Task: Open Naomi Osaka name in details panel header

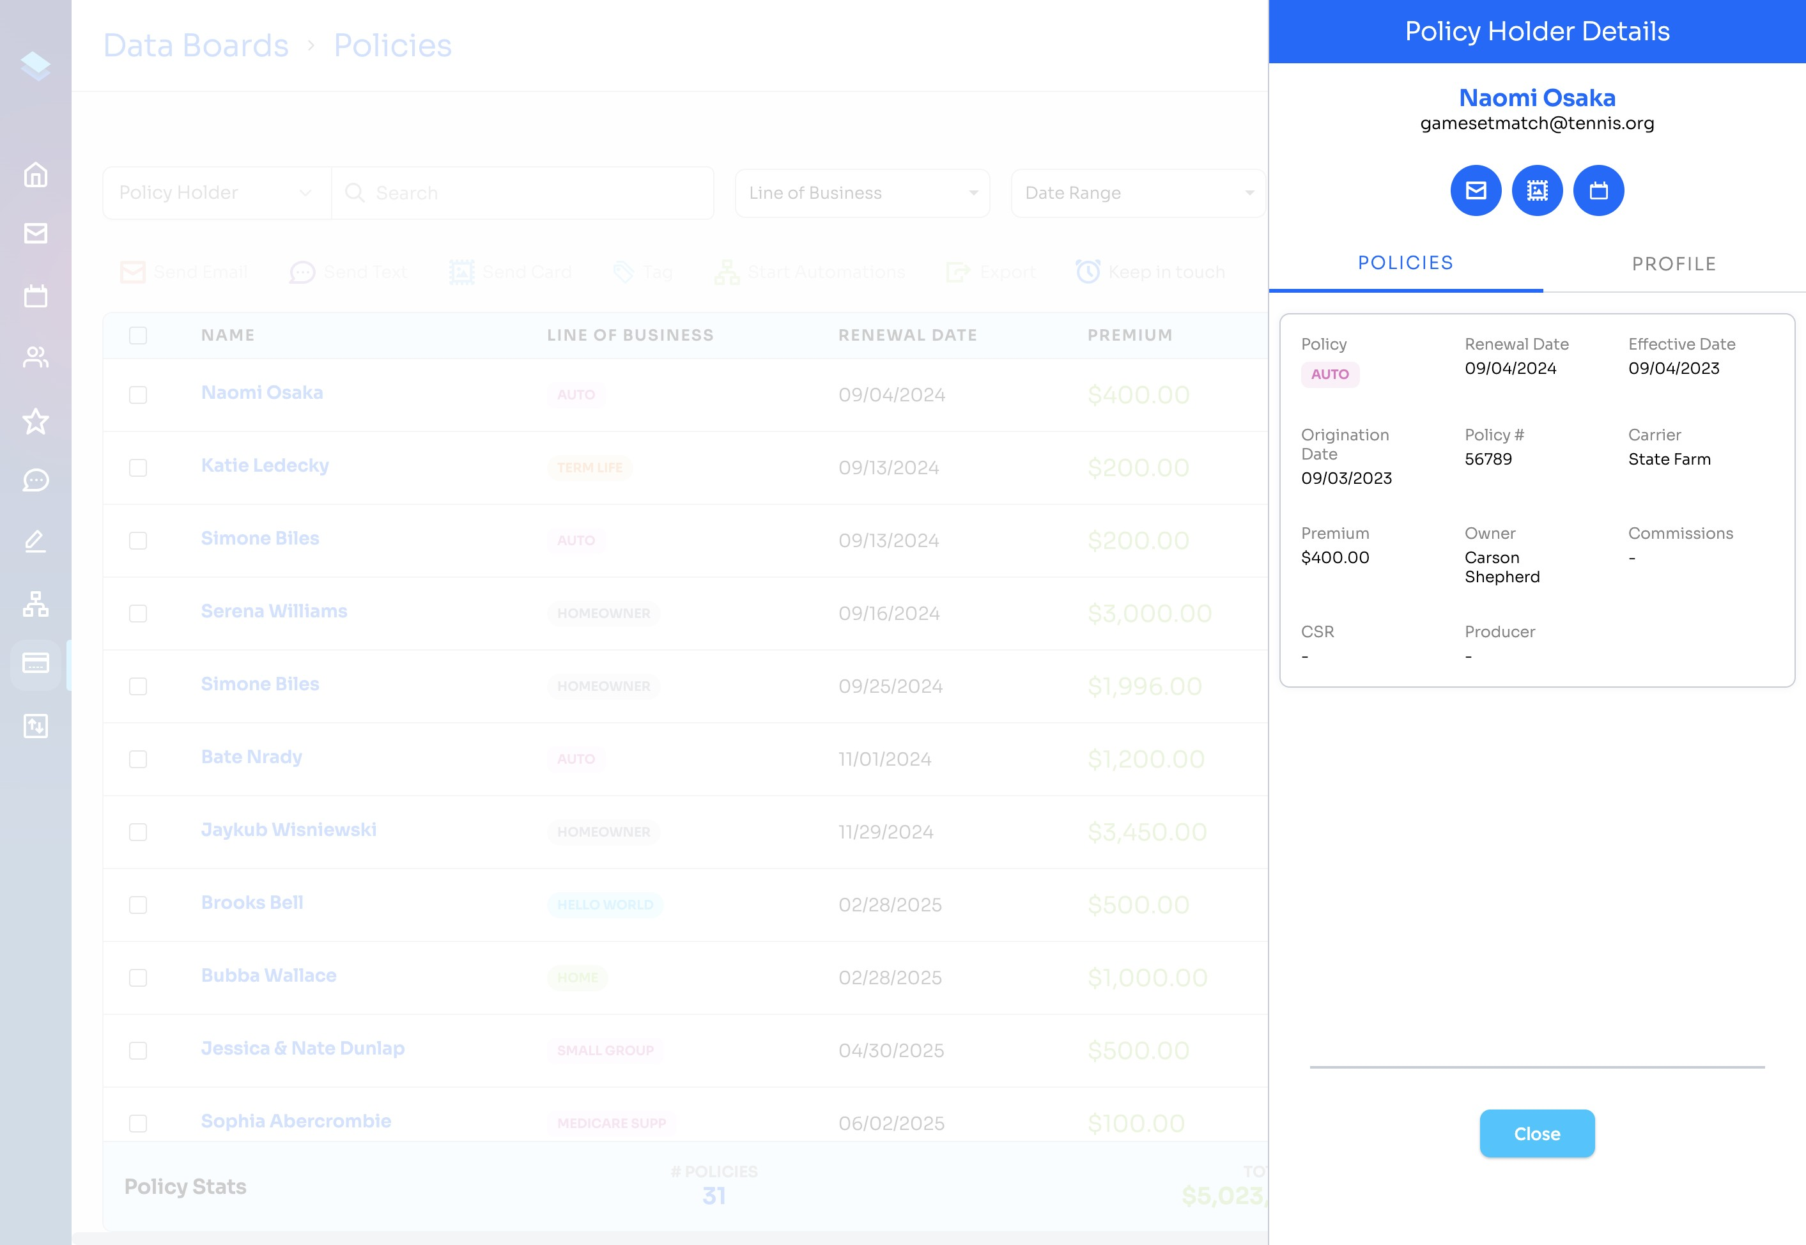Action: coord(1537,98)
